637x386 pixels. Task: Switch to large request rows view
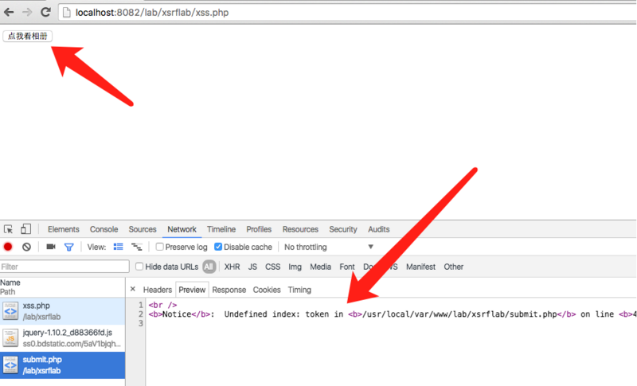(x=118, y=247)
